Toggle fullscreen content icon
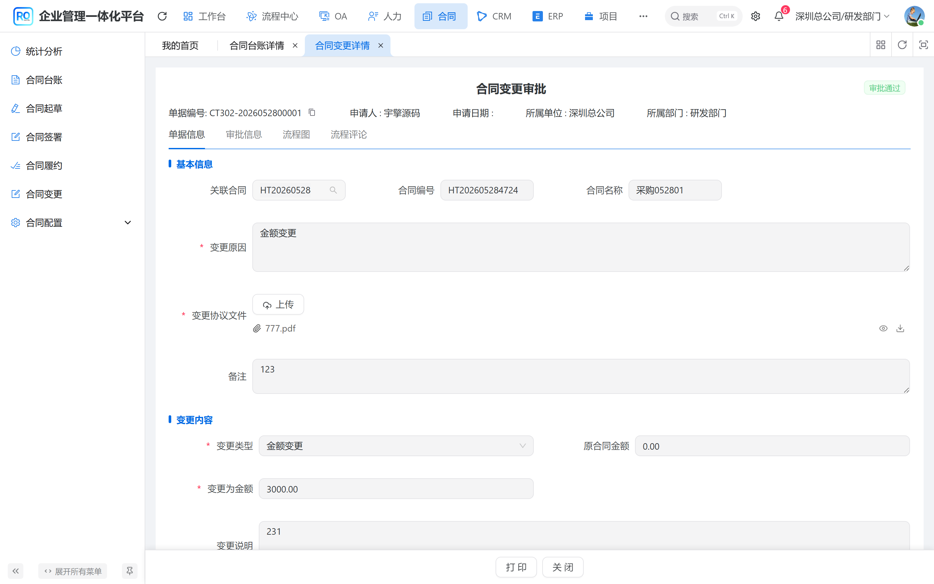The width and height of the screenshot is (934, 584). click(923, 45)
